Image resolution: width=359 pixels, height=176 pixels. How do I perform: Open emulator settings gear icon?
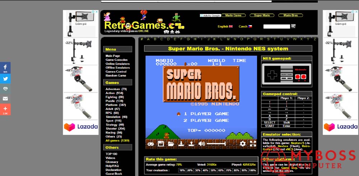pos(243,144)
